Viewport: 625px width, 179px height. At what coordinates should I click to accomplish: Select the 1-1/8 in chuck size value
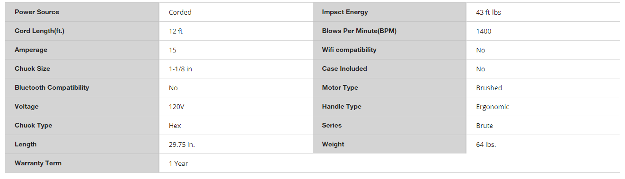[x=180, y=69]
